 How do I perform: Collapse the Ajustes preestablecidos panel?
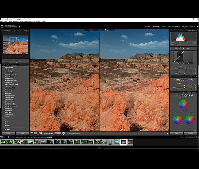pos(2,65)
